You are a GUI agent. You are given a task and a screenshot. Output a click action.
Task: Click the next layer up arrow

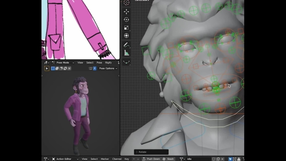tap(138, 159)
